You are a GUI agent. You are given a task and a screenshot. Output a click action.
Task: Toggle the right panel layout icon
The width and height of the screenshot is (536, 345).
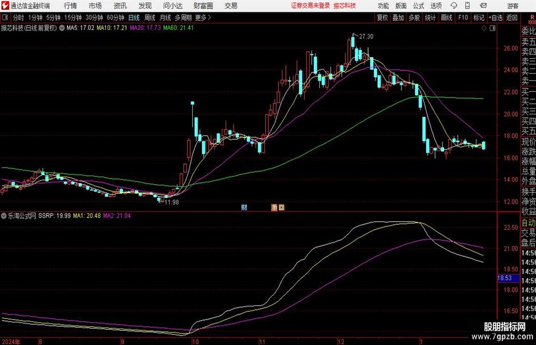492,28
